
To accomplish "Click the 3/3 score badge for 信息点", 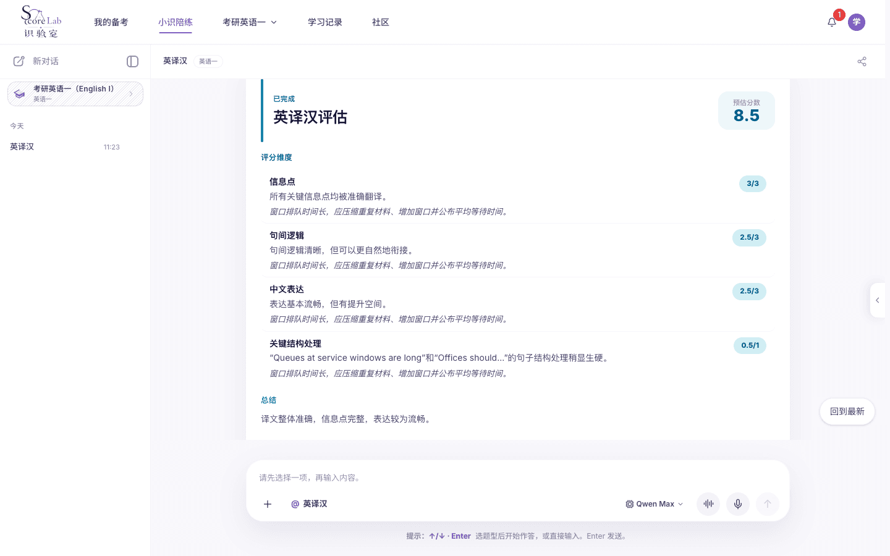I will 753,183.
